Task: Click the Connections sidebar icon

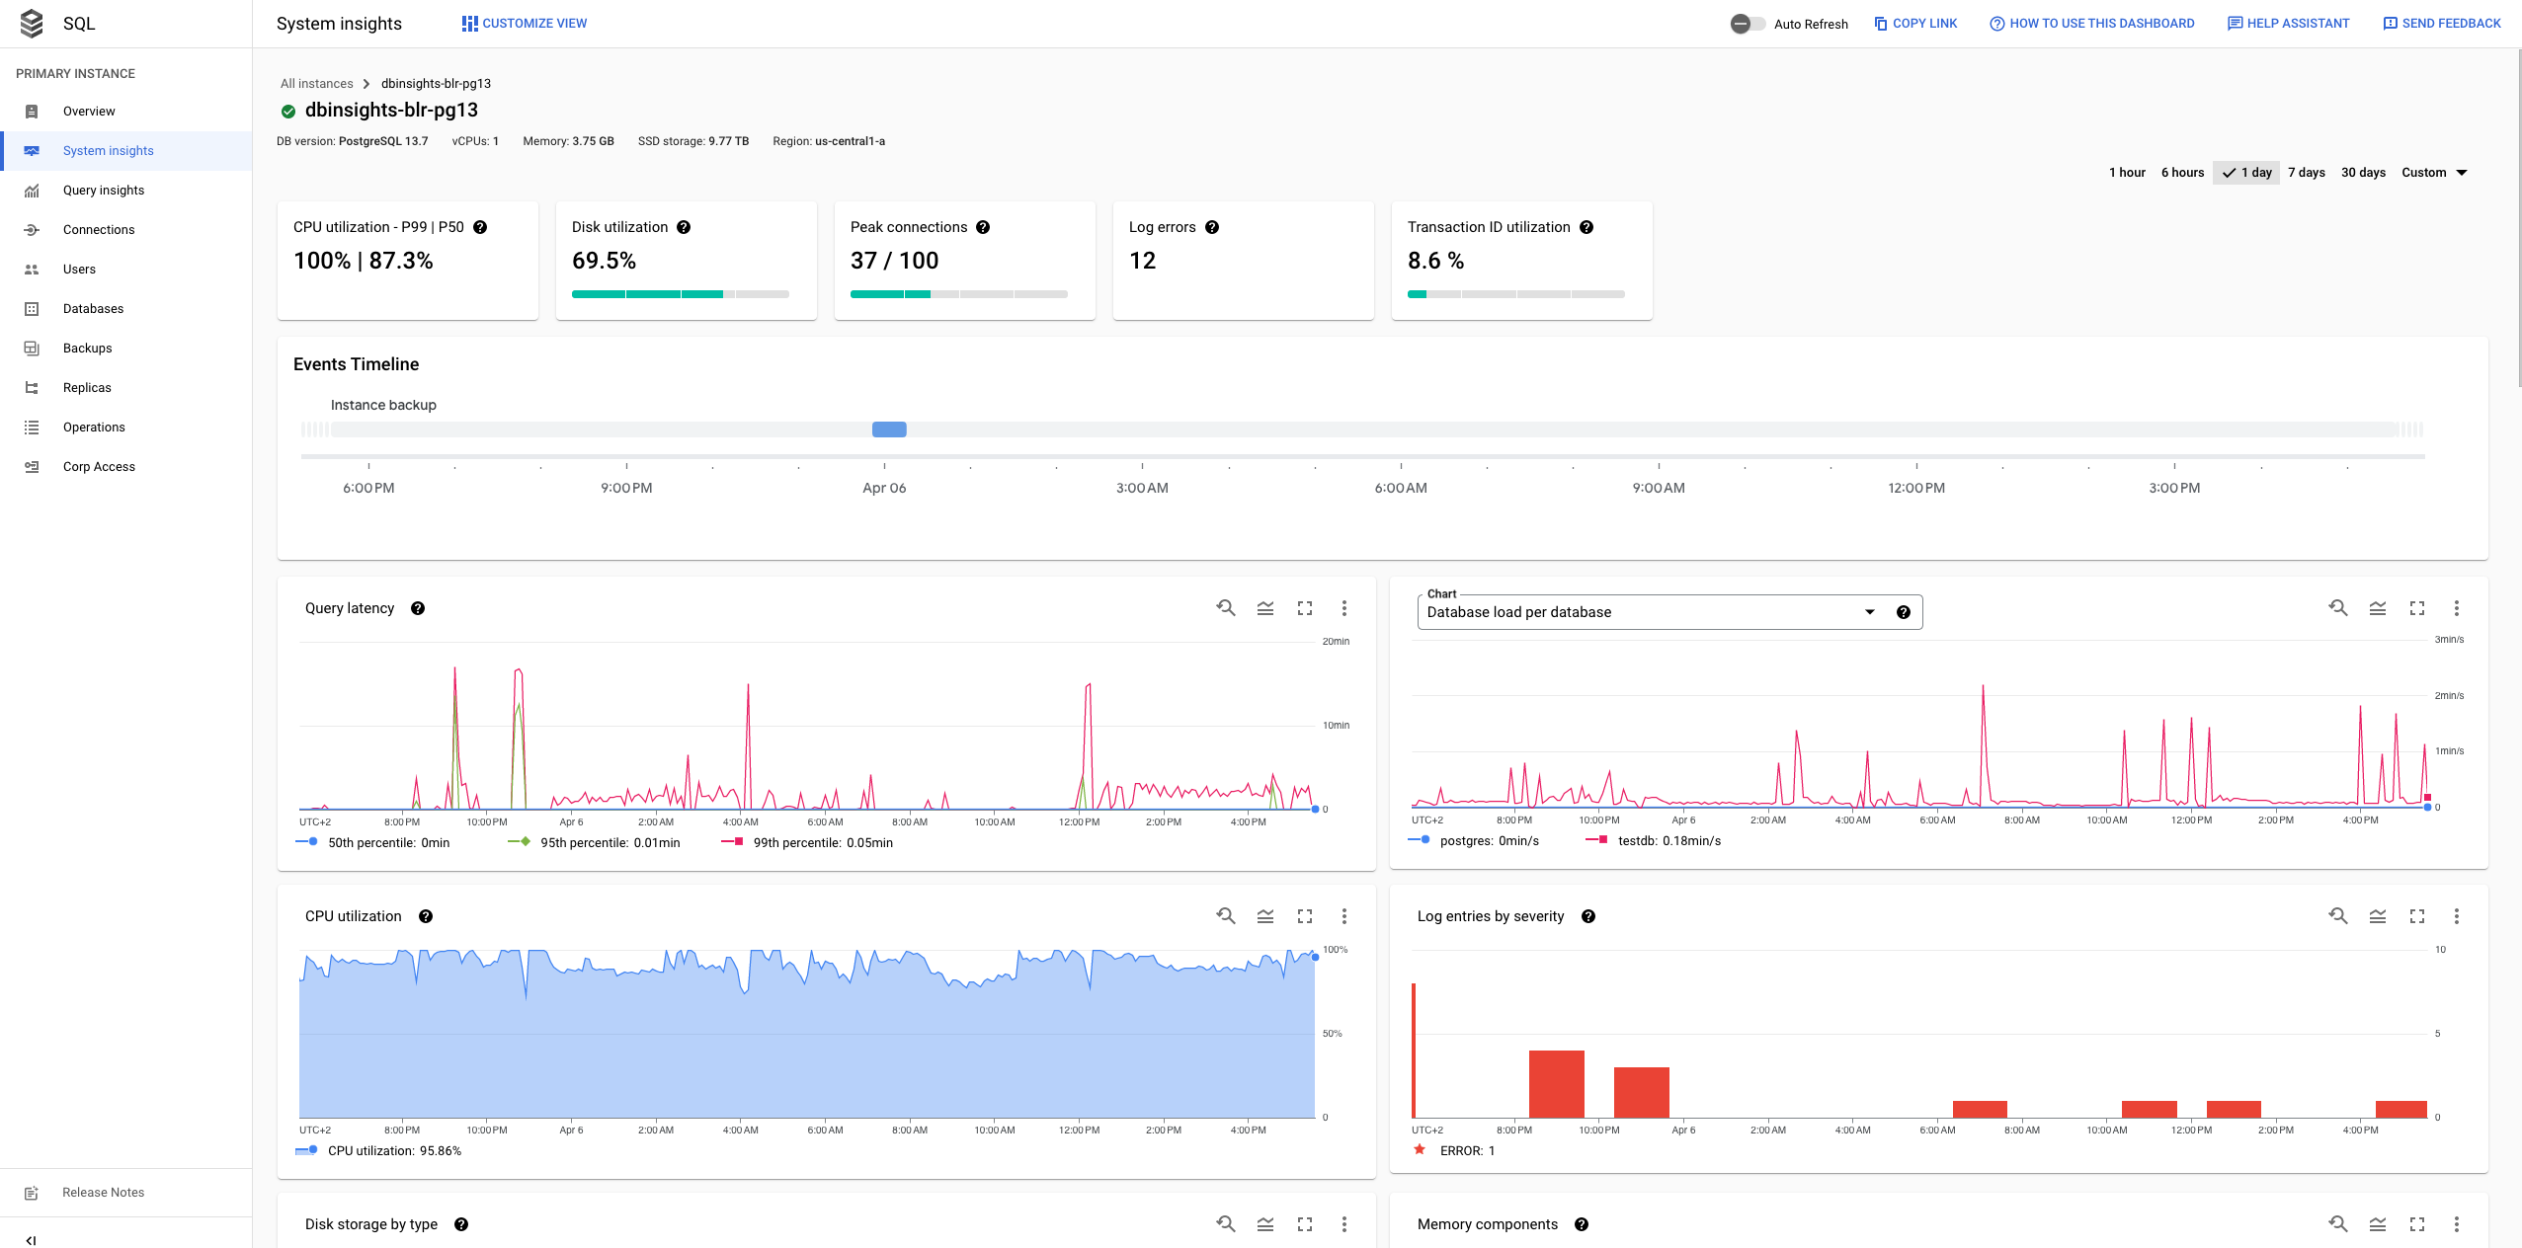Action: tap(31, 230)
